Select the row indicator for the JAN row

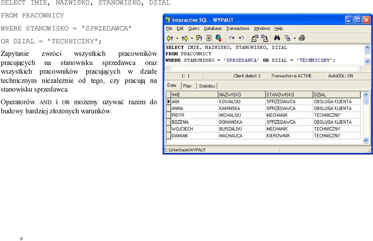coord(168,102)
